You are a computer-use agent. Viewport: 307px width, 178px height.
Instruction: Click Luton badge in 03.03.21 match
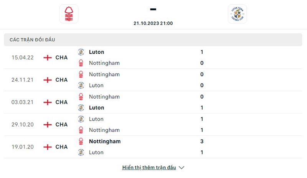click(81, 108)
